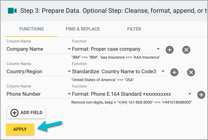Viewport: 208px width, 140px height.
Task: Open the Phone Number column dropdown
Action: (x=69, y=94)
